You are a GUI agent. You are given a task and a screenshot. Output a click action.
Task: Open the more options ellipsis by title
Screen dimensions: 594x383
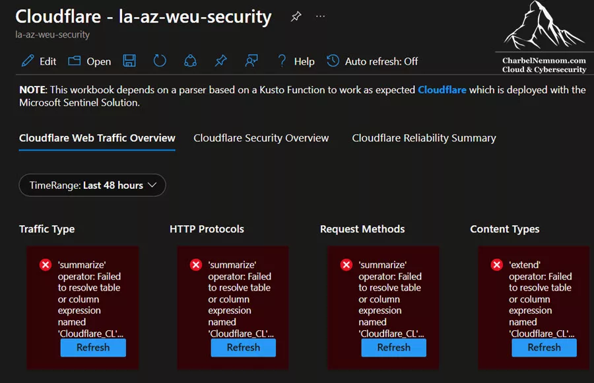[321, 17]
